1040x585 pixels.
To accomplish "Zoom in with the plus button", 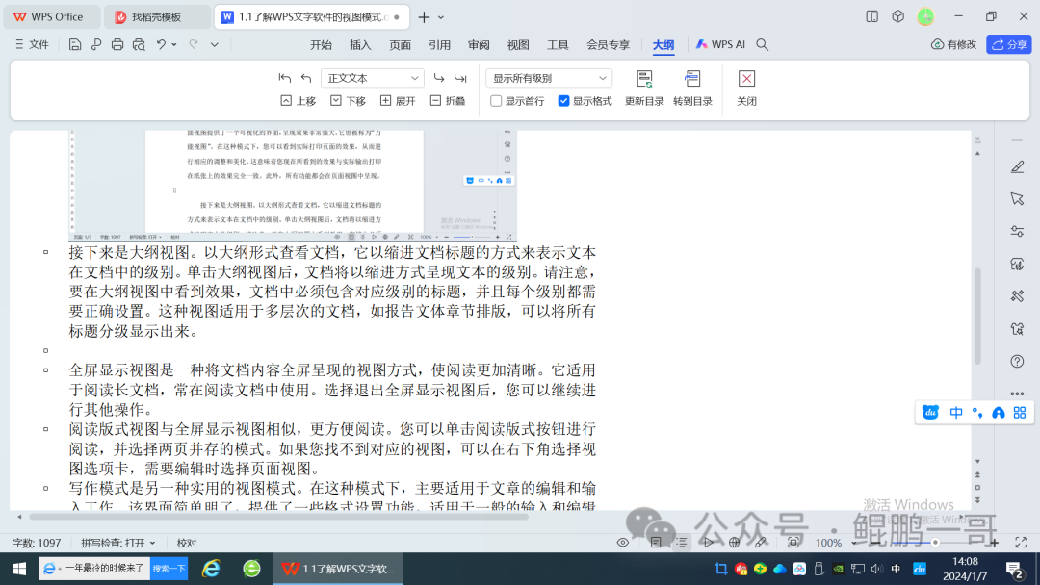I will coord(994,543).
